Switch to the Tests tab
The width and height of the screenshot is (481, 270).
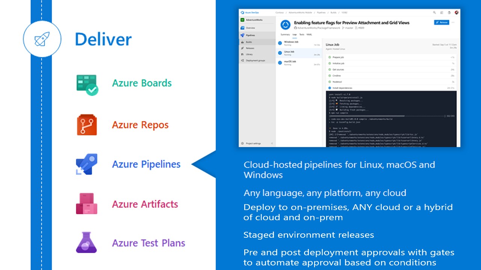tap(302, 34)
